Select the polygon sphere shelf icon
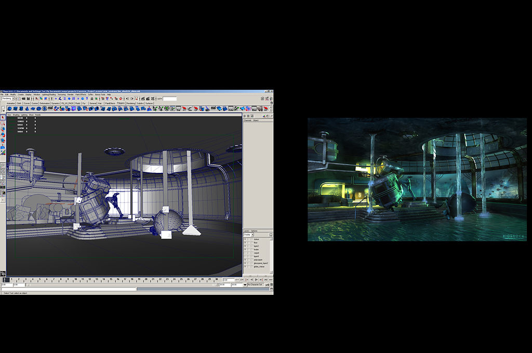532x353 pixels. tap(9, 108)
